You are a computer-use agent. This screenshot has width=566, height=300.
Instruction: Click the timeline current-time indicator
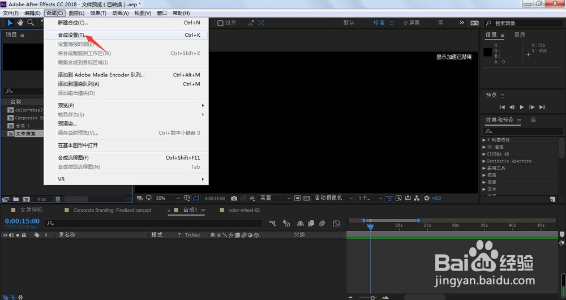pyautogui.click(x=370, y=226)
